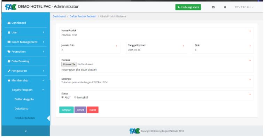Go to Daftar Anggota in sidebar

24,99
